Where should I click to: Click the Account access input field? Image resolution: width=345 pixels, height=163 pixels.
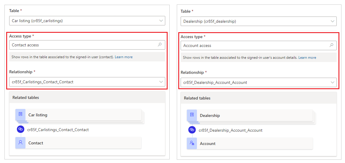click(x=259, y=45)
